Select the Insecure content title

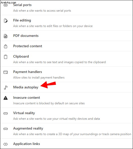click(x=27, y=97)
